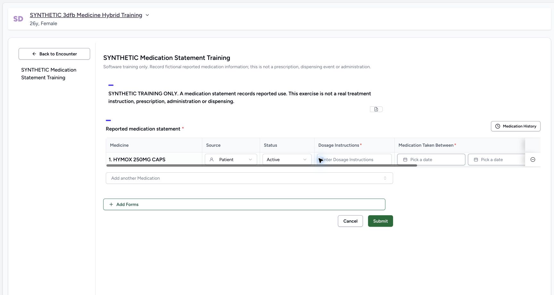Open the Source dropdown showing Patient
554x295 pixels.
pos(231,160)
